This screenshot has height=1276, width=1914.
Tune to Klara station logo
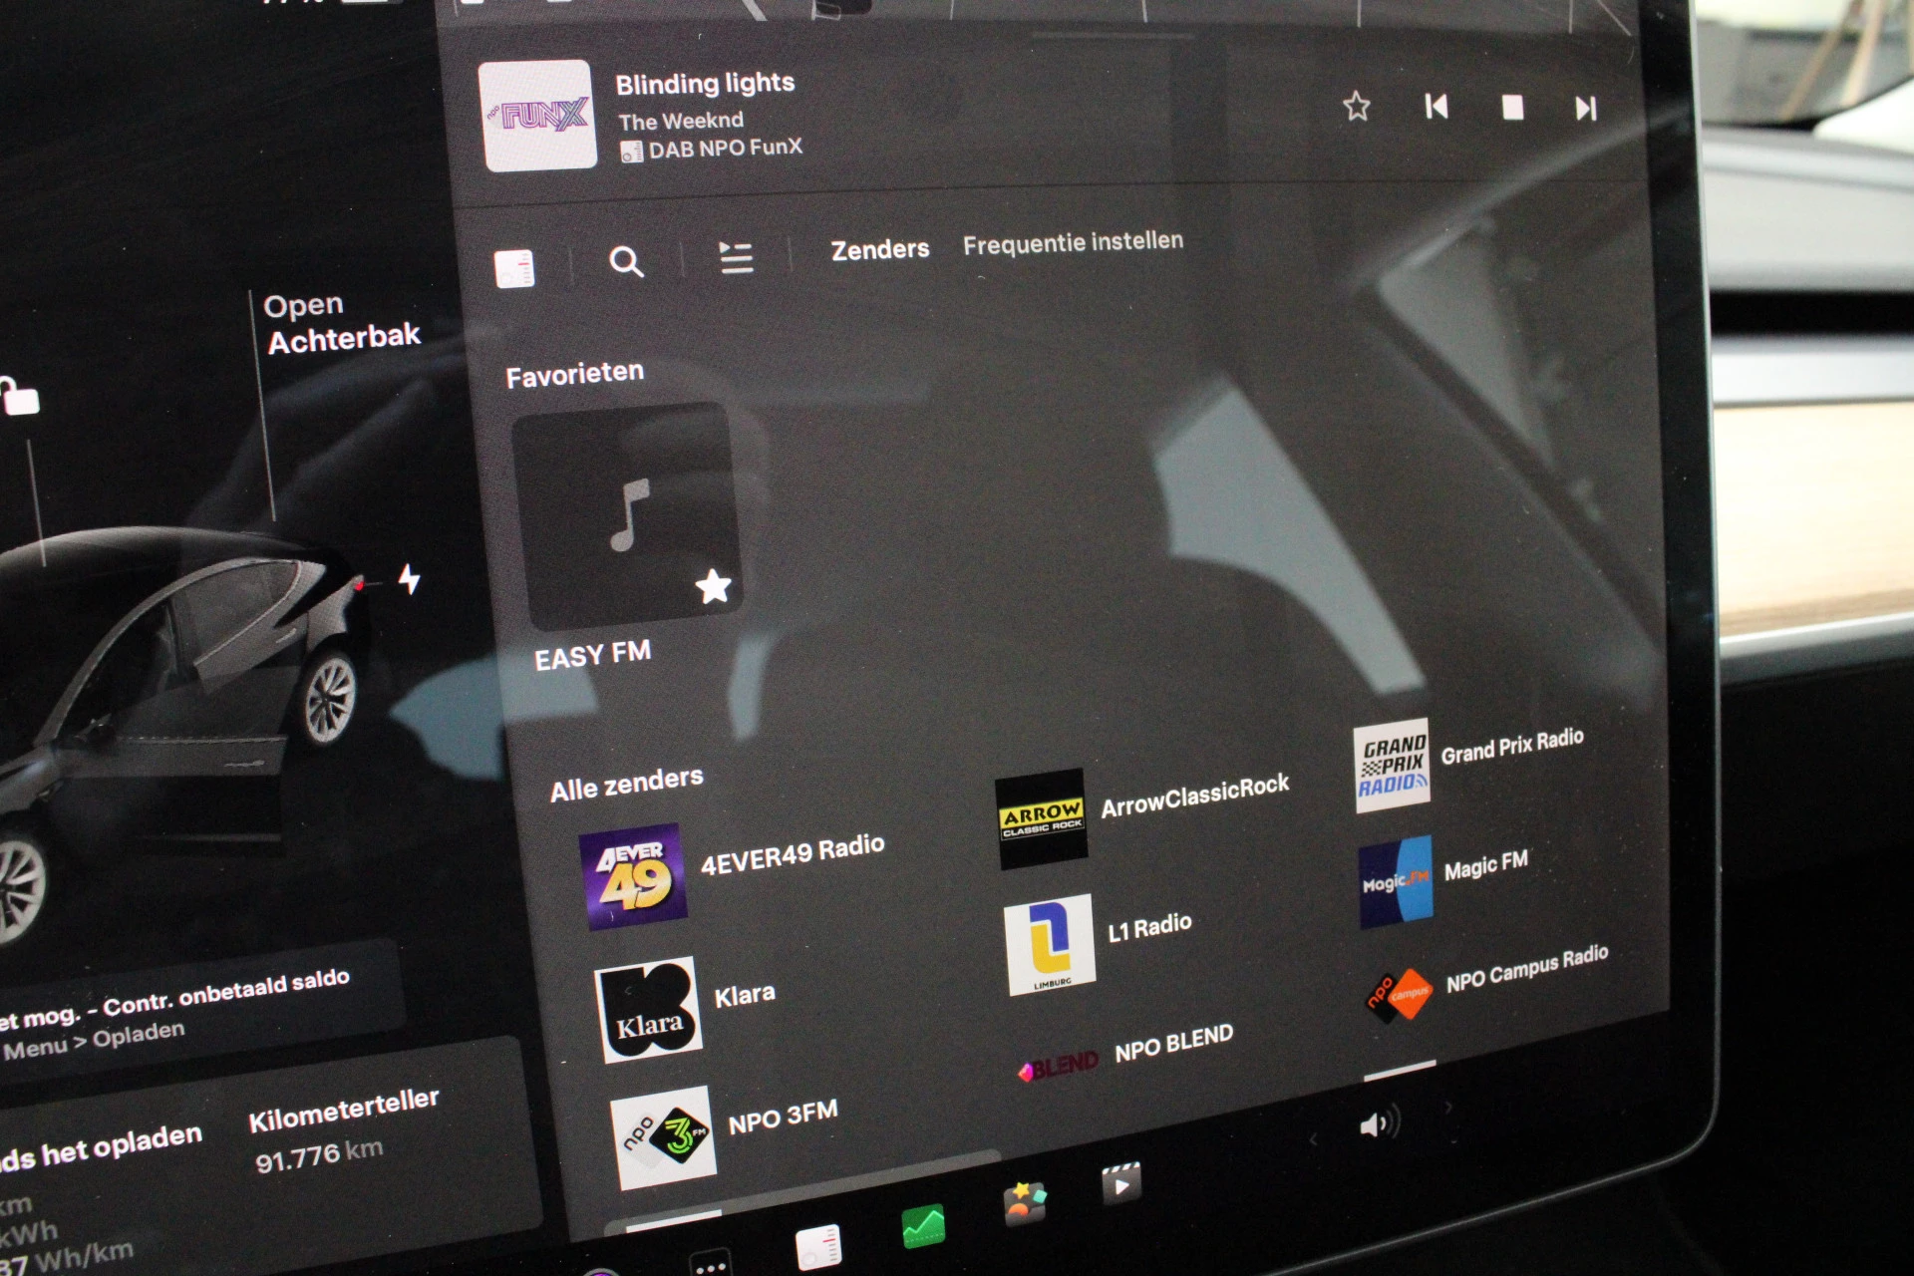(x=649, y=1010)
